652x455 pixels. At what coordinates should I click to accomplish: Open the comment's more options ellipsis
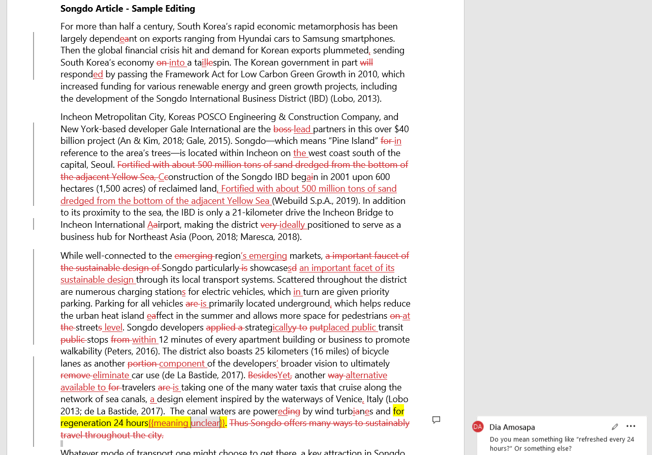(631, 427)
